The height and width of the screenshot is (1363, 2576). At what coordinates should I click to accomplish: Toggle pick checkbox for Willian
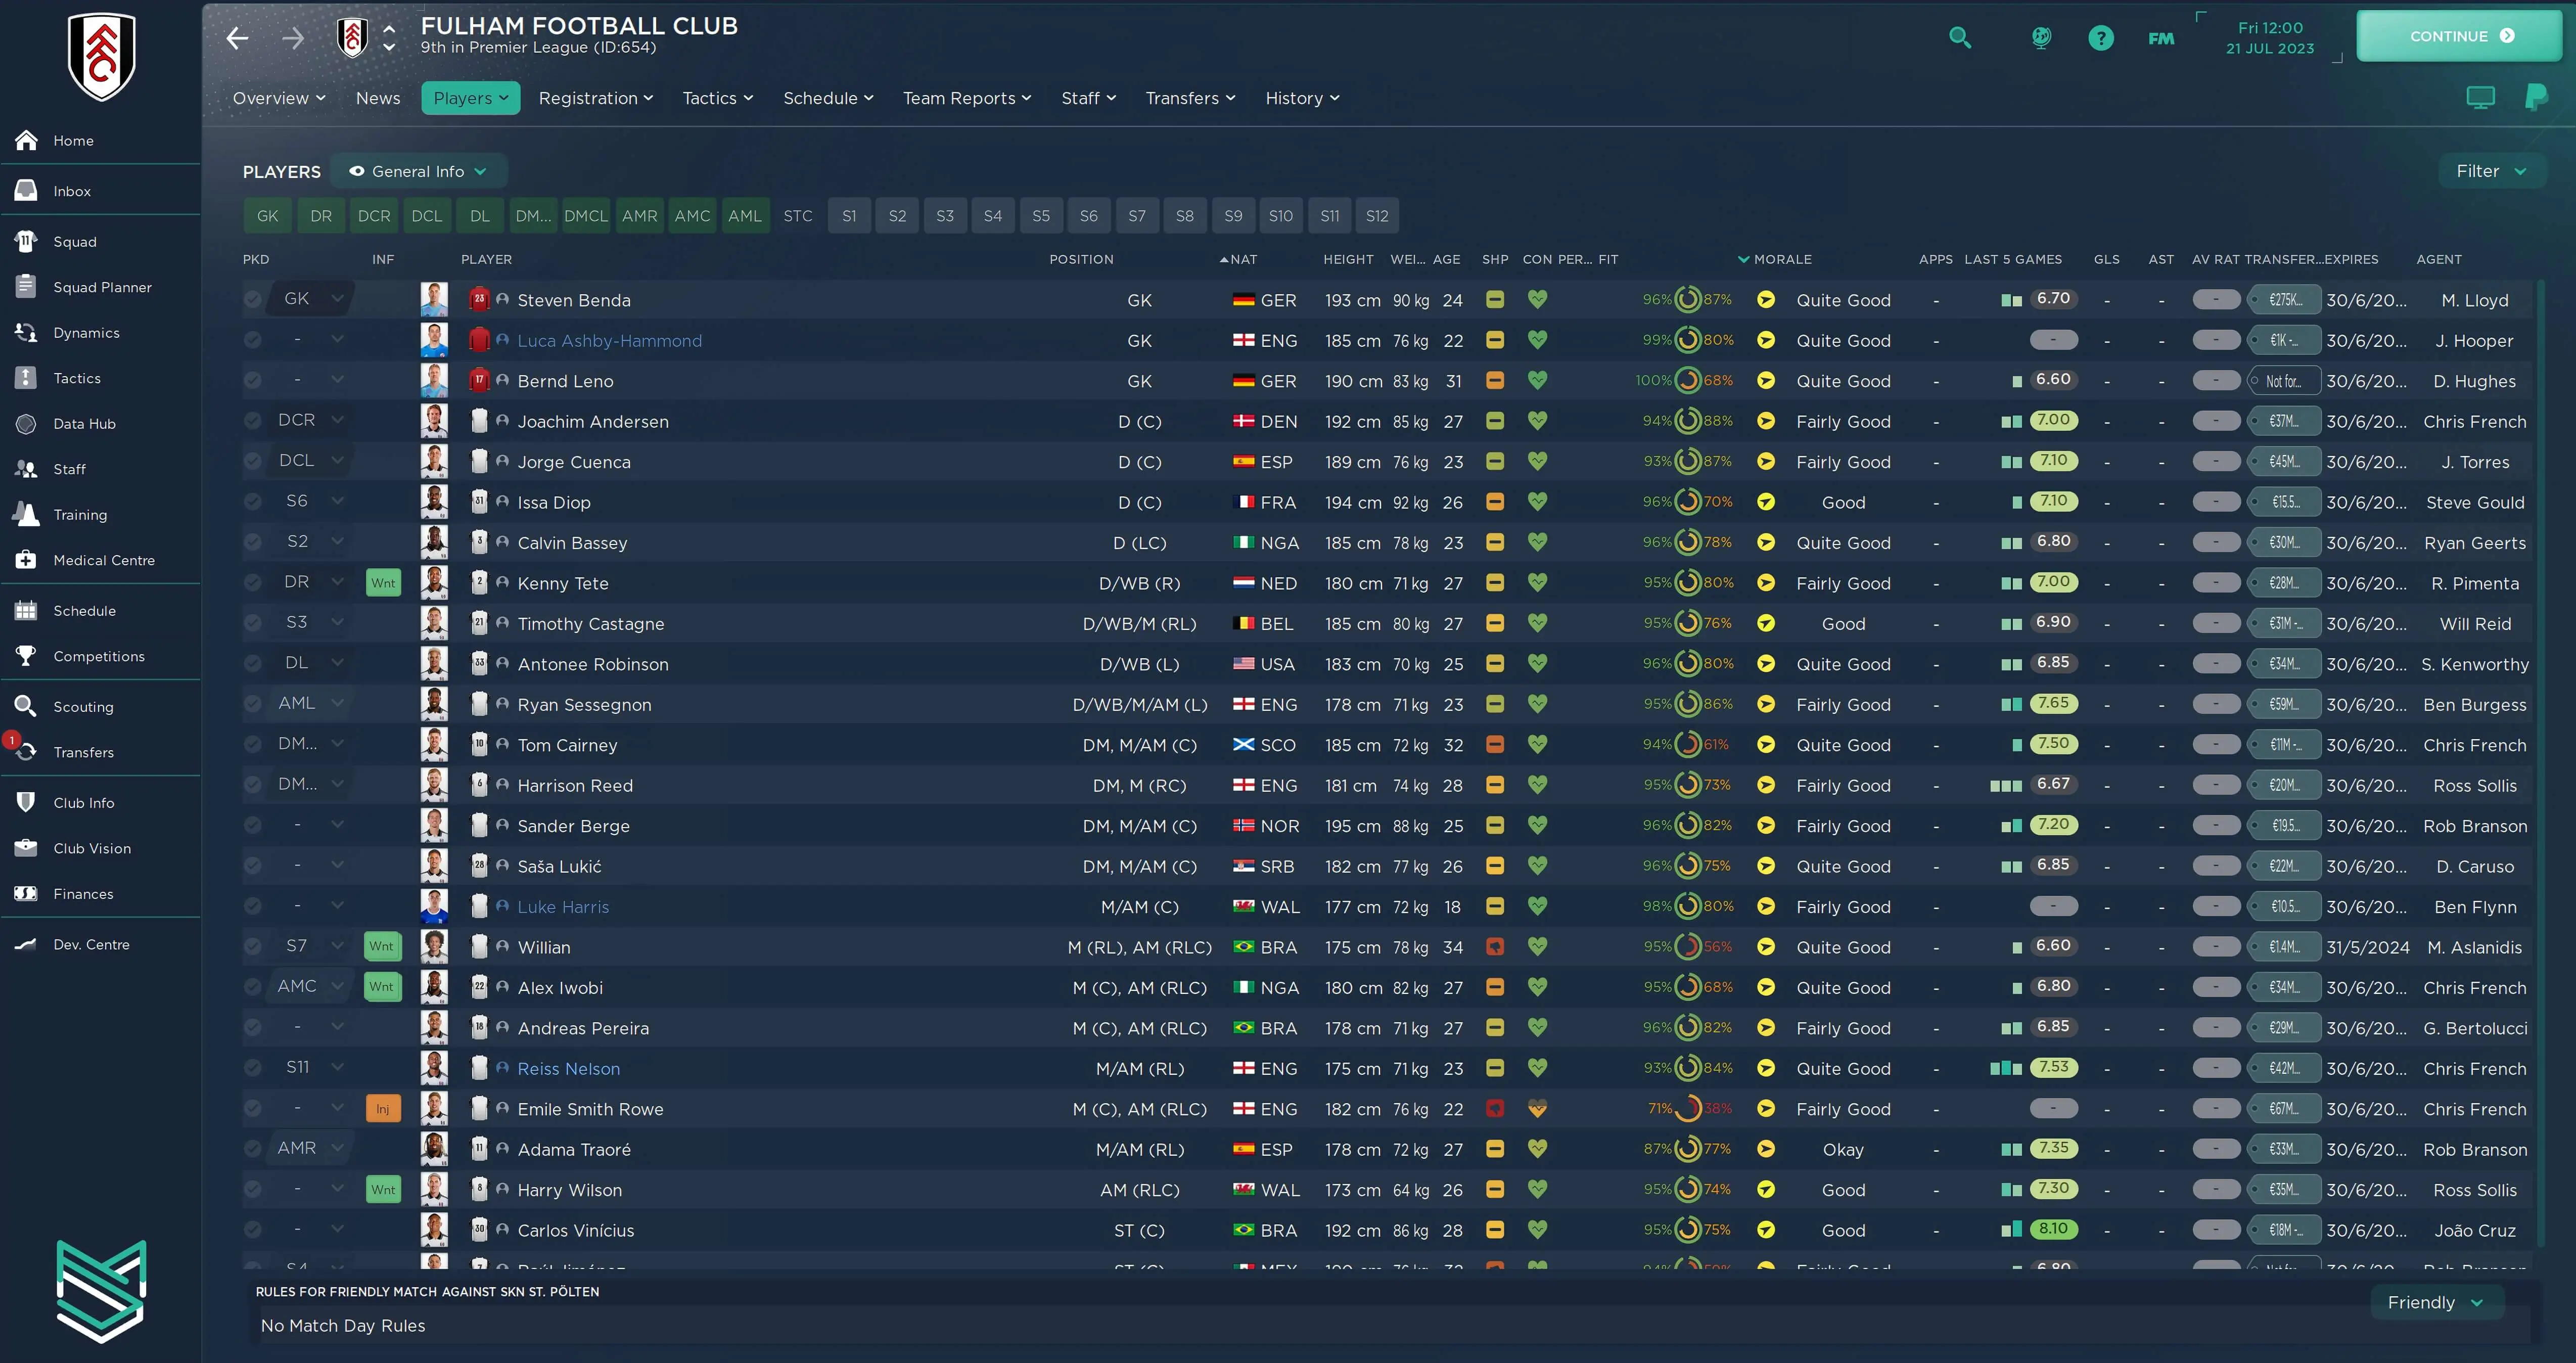[253, 946]
